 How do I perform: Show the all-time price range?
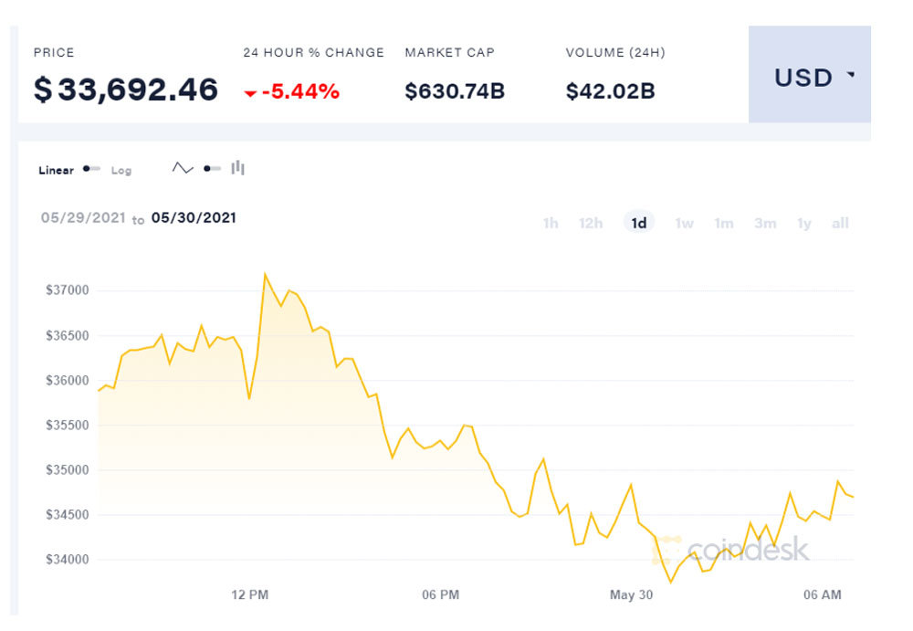pyautogui.click(x=840, y=223)
